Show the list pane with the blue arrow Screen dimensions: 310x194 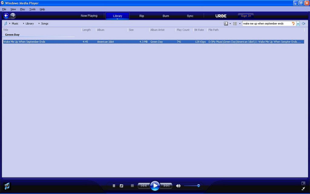(303, 24)
